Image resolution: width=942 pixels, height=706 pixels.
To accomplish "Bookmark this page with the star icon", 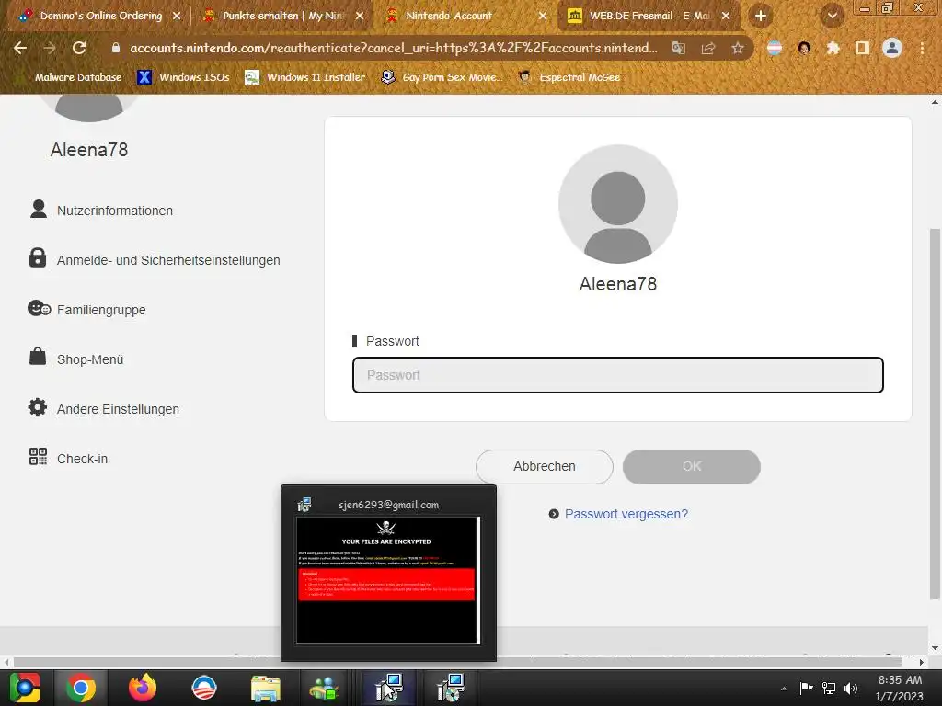I will [x=738, y=48].
